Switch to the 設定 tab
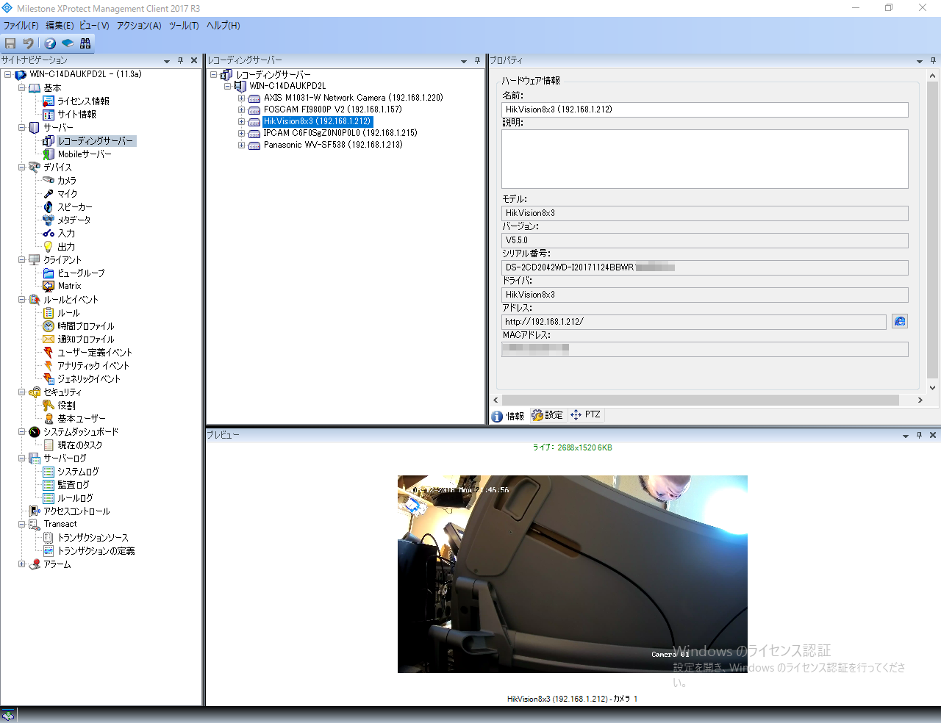This screenshot has height=723, width=941. [x=547, y=415]
